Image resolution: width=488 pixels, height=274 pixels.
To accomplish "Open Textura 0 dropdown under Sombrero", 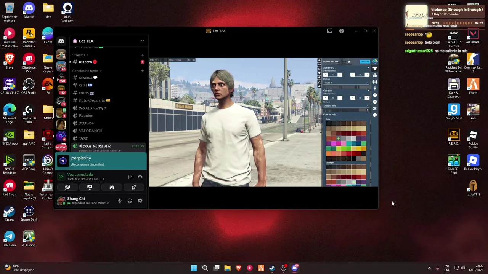I will (x=346, y=83).
